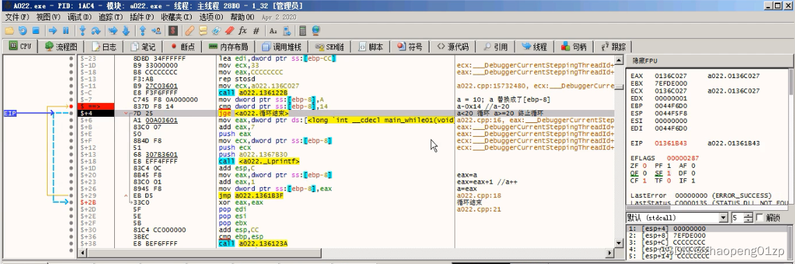Click the globe icon in toolbar
Image resolution: width=795 pixels, height=264 pixels.
point(316,30)
